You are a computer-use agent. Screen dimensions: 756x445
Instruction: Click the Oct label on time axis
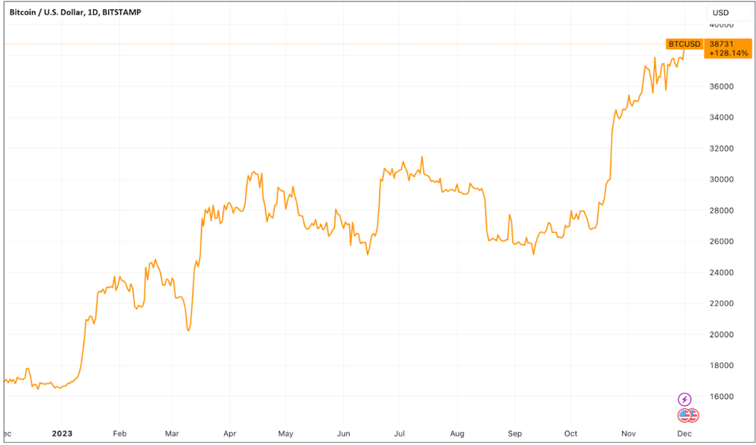570,434
